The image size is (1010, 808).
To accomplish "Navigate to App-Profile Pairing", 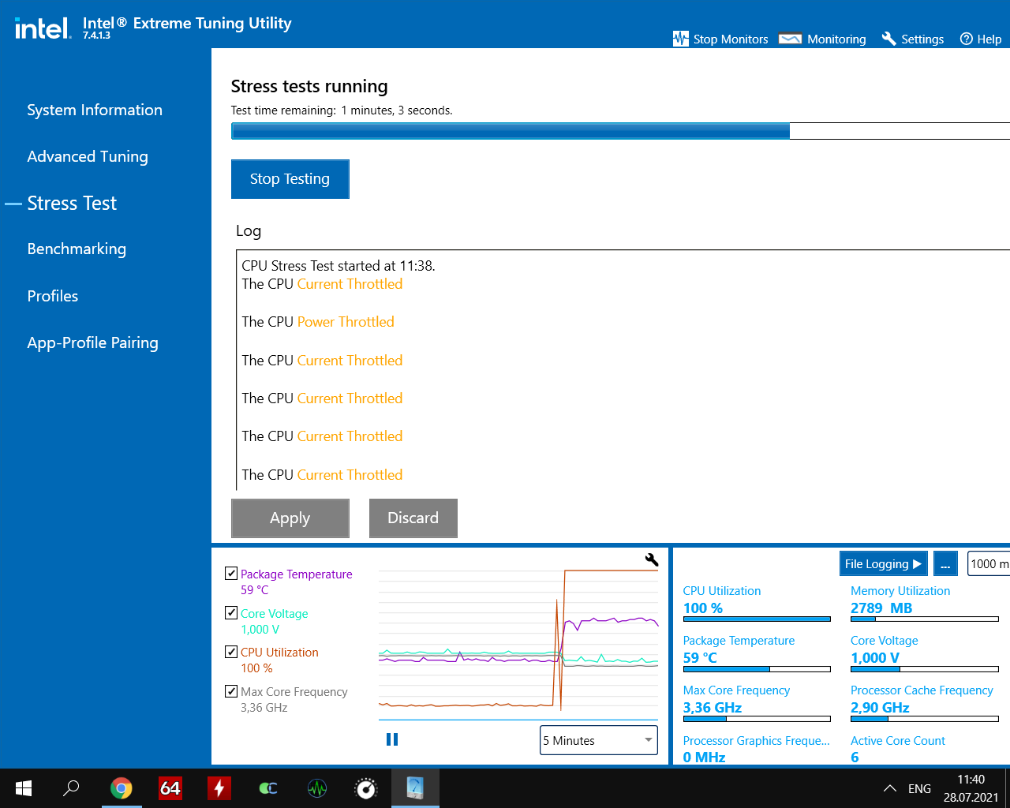I will tap(93, 342).
